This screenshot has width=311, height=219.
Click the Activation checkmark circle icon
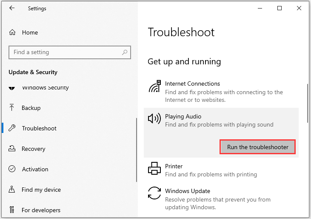[x=12, y=169]
